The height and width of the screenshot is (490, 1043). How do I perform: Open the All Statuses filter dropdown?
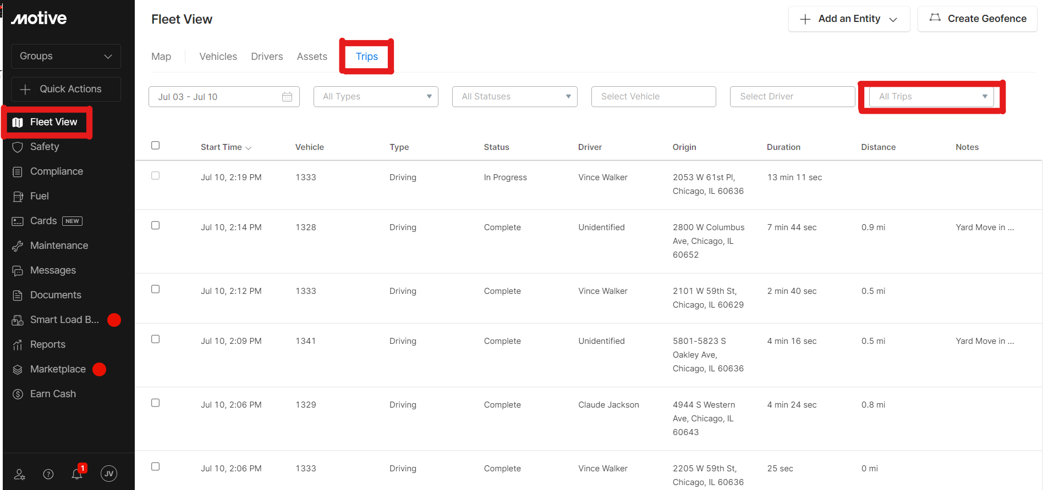point(515,97)
